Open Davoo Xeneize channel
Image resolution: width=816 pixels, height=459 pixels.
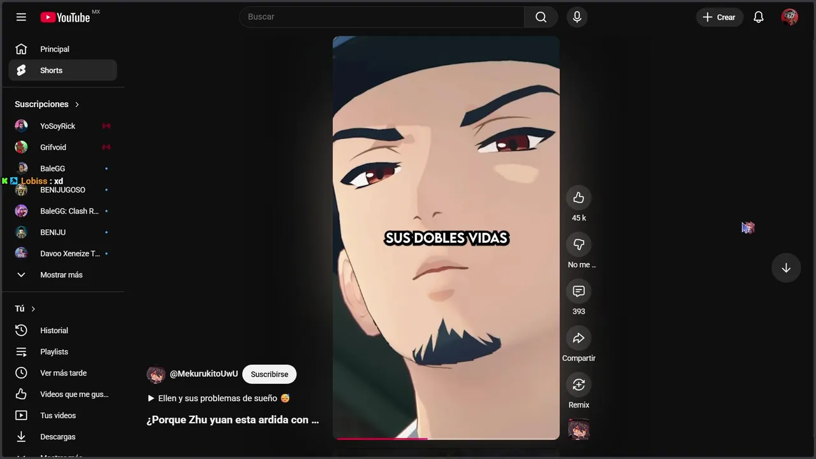pyautogui.click(x=62, y=254)
